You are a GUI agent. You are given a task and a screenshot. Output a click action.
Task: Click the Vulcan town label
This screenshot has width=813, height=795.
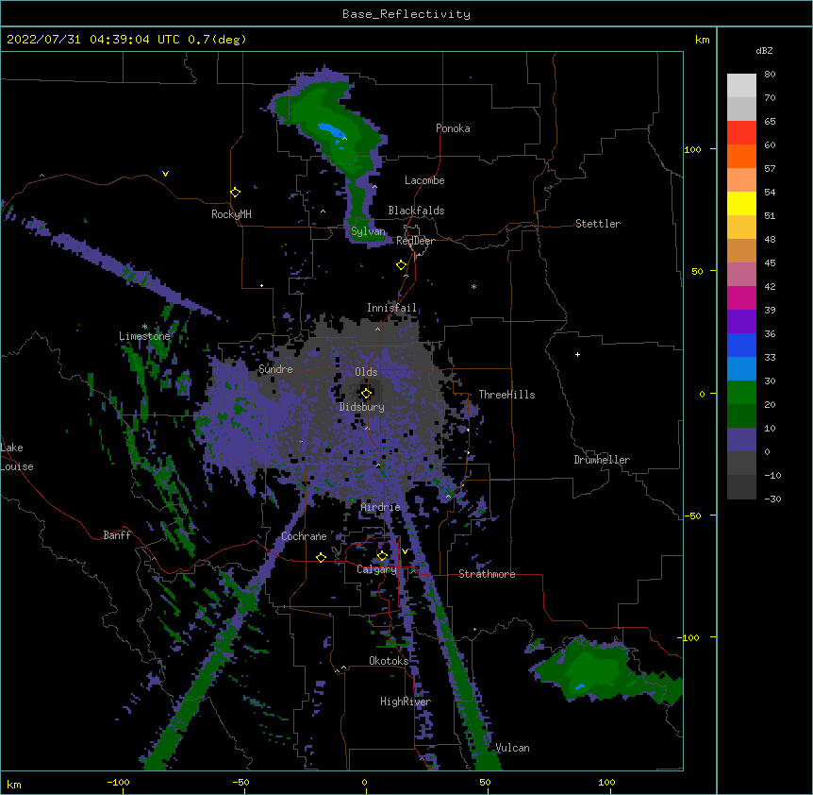coord(512,748)
